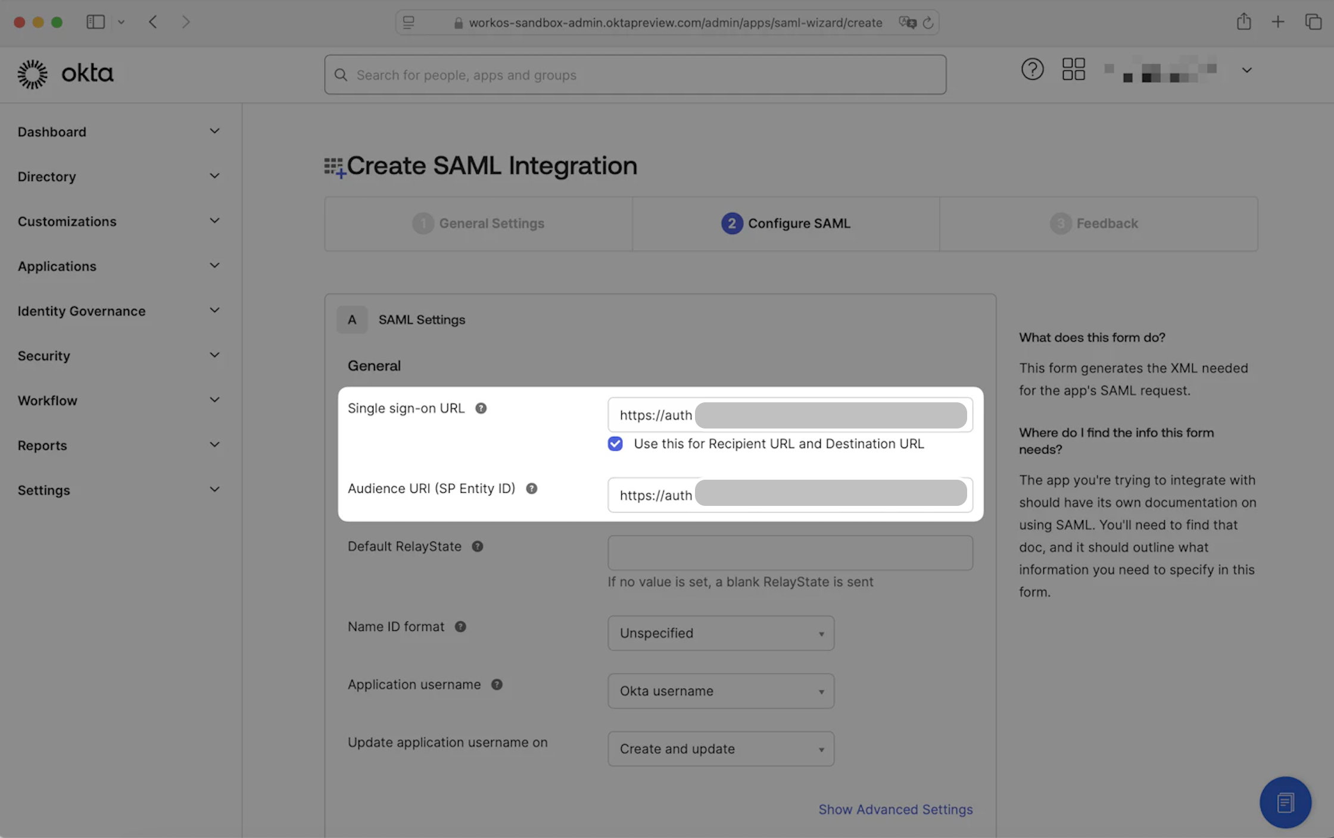Select the Configure SAML step tab

point(786,224)
